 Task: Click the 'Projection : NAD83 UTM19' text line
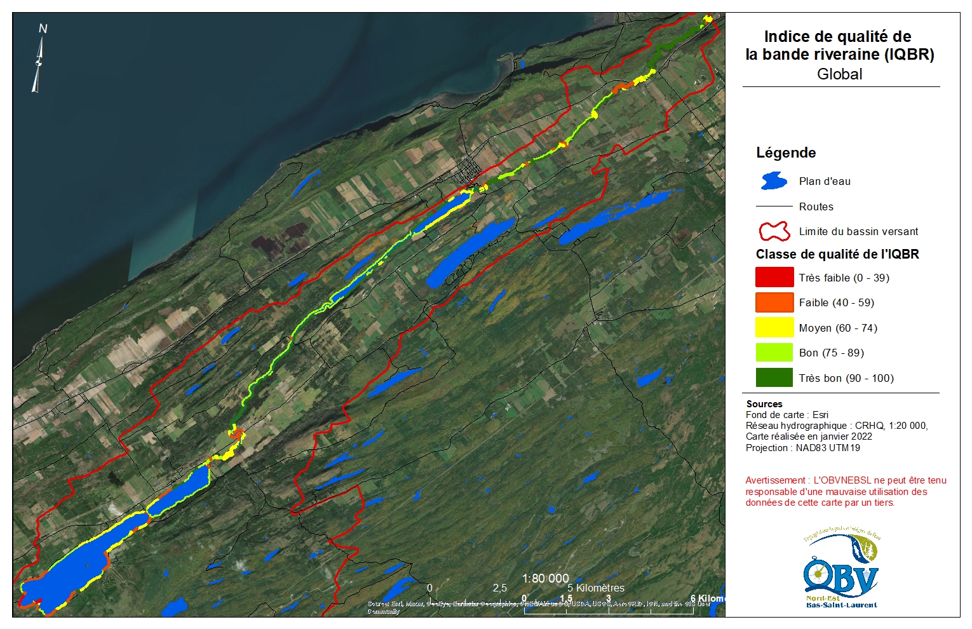tap(802, 448)
